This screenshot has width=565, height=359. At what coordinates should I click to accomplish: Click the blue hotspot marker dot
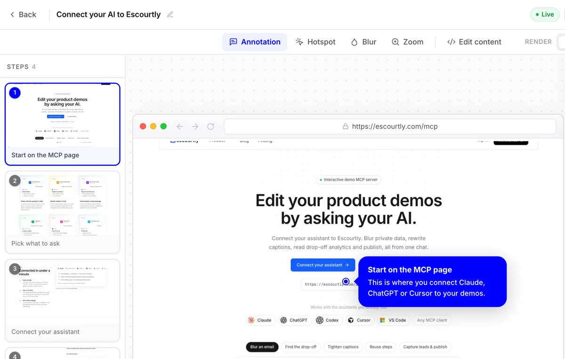point(346,281)
